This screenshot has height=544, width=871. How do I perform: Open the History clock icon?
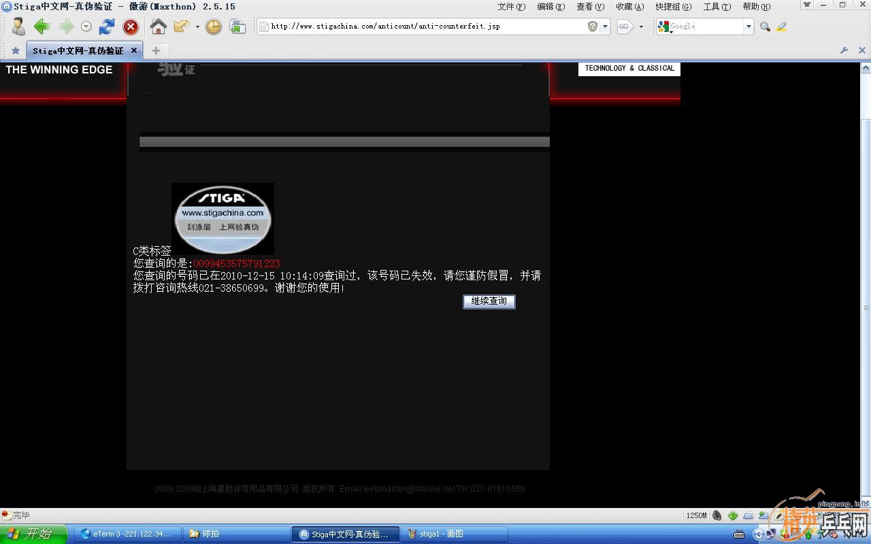pos(214,27)
